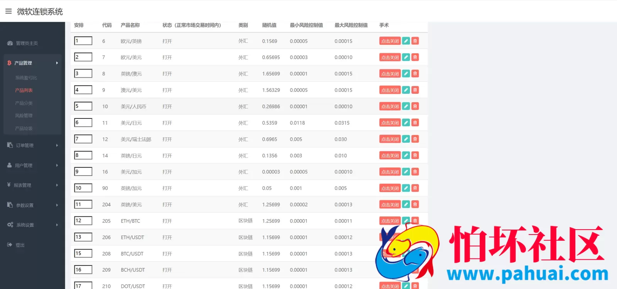This screenshot has width=617, height=289.
Task: Click 点击关闭 on the 英镑/澳元 row
Action: point(390,74)
